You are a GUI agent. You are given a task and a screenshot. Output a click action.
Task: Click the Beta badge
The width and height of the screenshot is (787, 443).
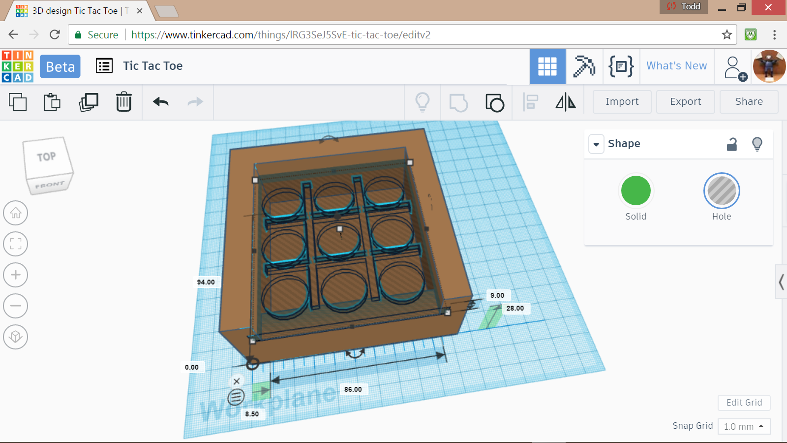[x=60, y=66]
